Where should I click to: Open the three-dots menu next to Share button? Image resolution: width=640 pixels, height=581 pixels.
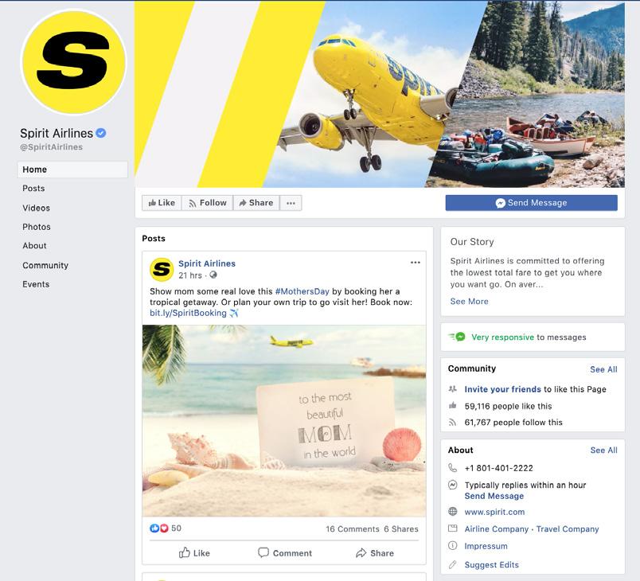(x=291, y=203)
